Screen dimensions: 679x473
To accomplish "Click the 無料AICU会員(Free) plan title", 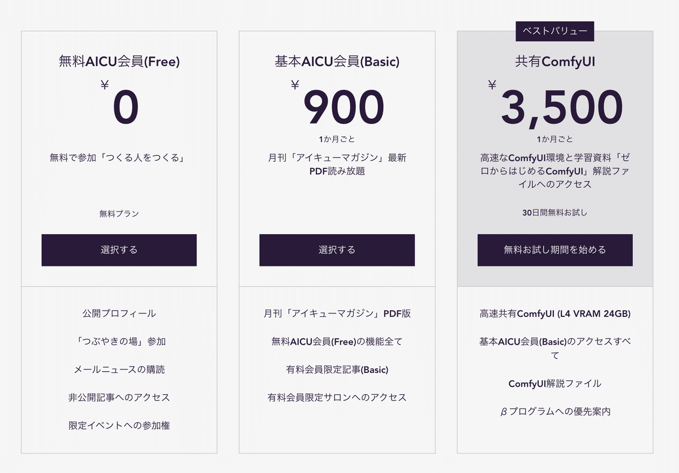I will pos(119,61).
